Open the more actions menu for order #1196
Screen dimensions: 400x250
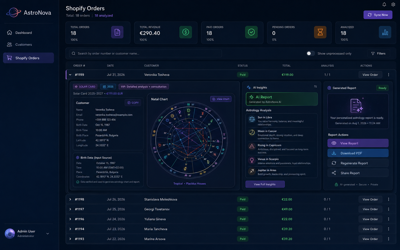[388, 219]
